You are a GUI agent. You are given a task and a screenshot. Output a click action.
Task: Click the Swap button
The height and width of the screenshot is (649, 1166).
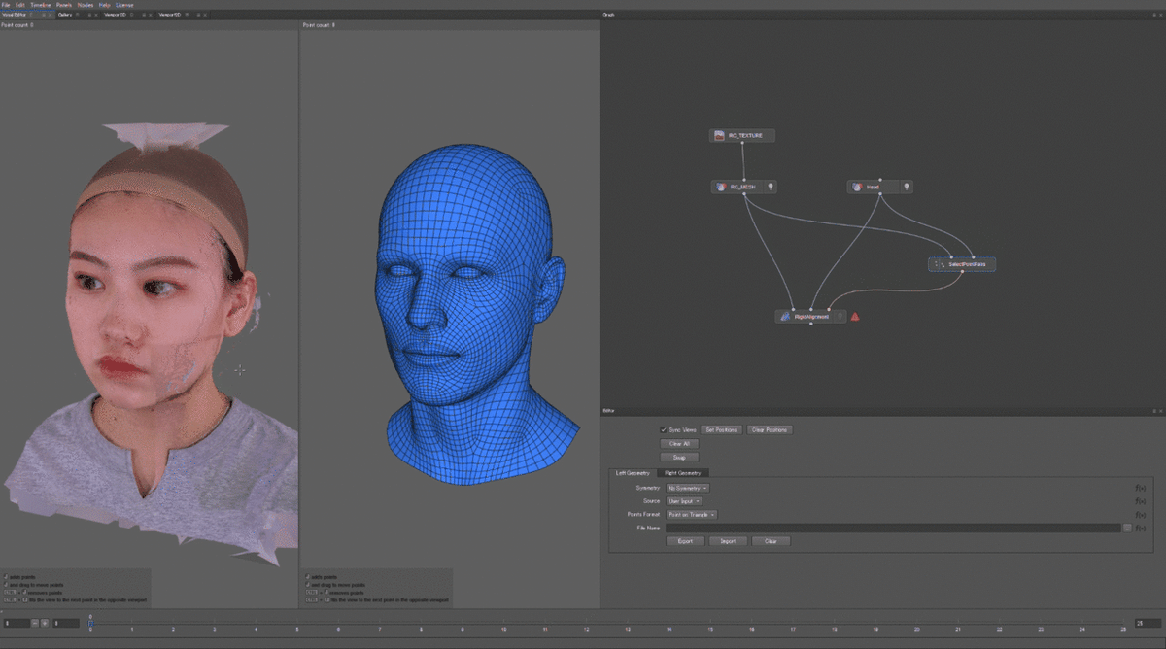pos(679,457)
